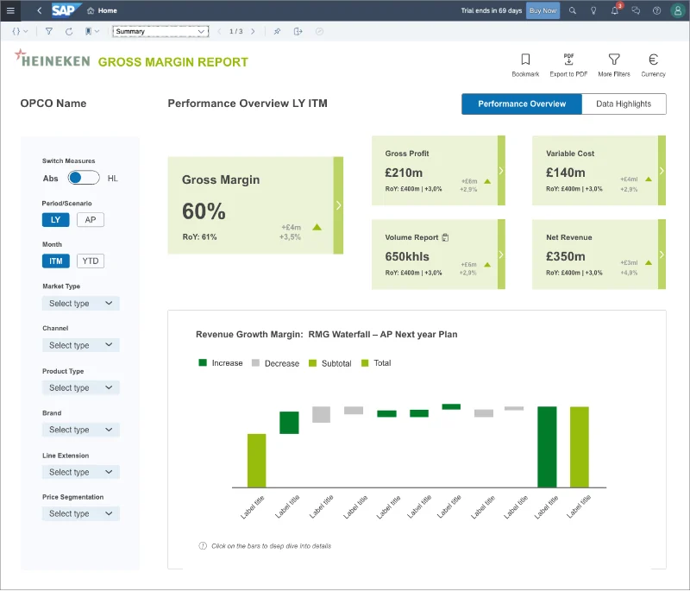Click the Decrease legend color swatch
This screenshot has width=690, height=591.
(255, 362)
